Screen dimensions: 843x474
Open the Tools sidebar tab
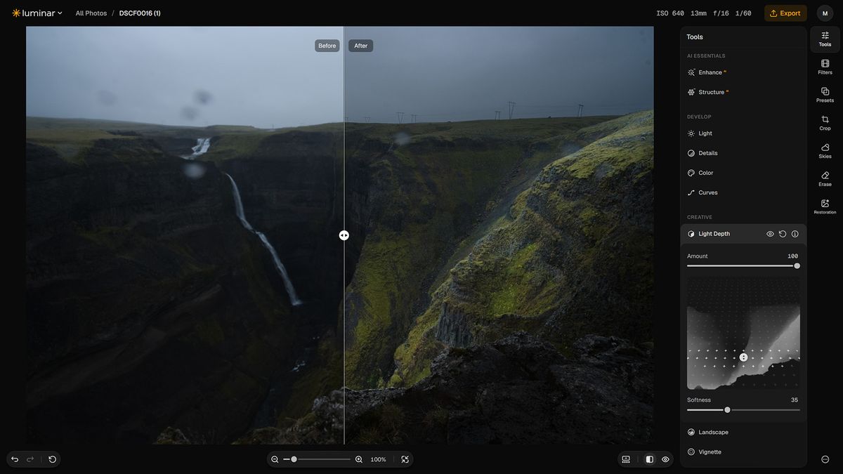tap(825, 39)
